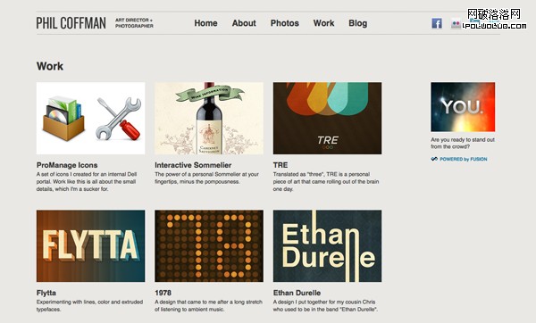Open the ProManage Icons thumbnail
Image resolution: width=536 pixels, height=323 pixels.
click(x=90, y=118)
